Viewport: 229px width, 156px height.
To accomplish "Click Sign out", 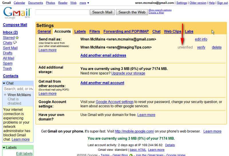I will pos(222,3).
